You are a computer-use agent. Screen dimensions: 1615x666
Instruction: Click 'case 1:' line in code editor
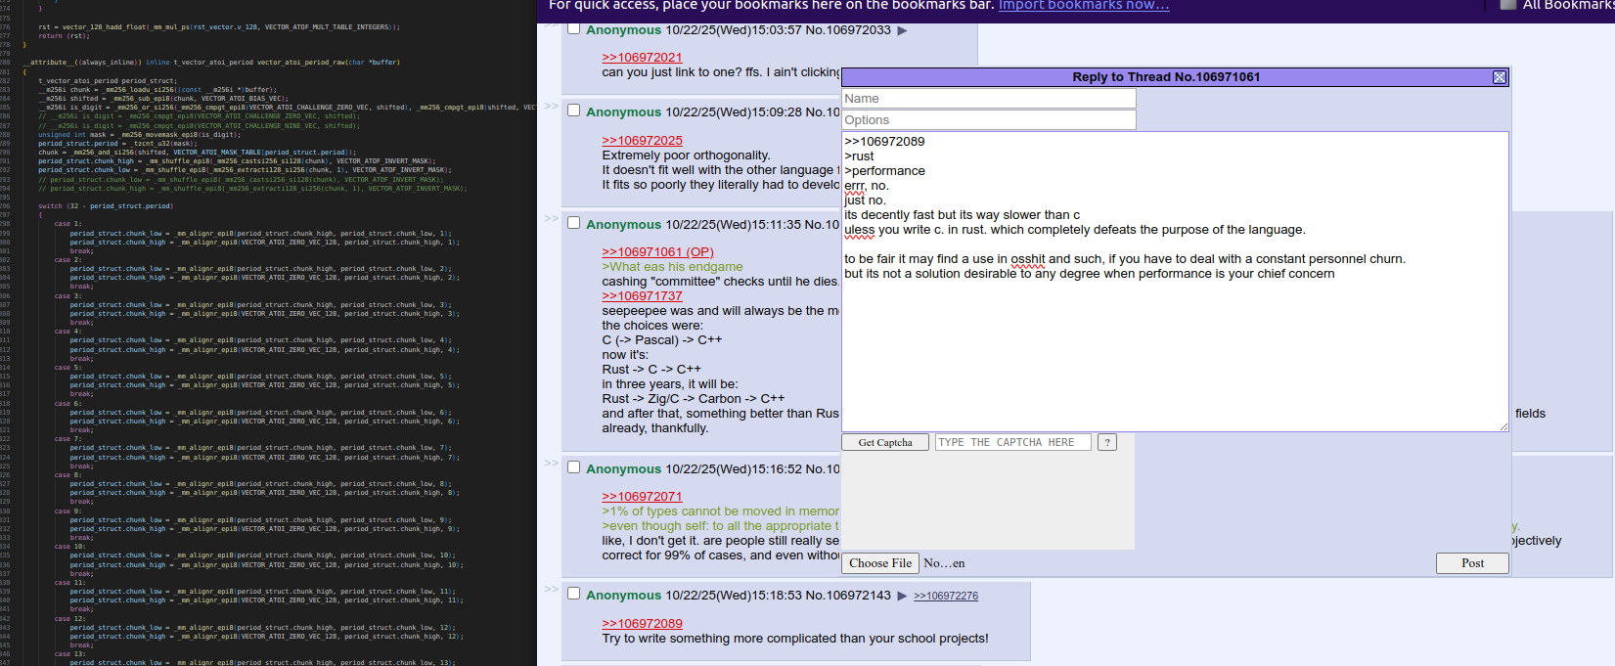pyautogui.click(x=68, y=224)
